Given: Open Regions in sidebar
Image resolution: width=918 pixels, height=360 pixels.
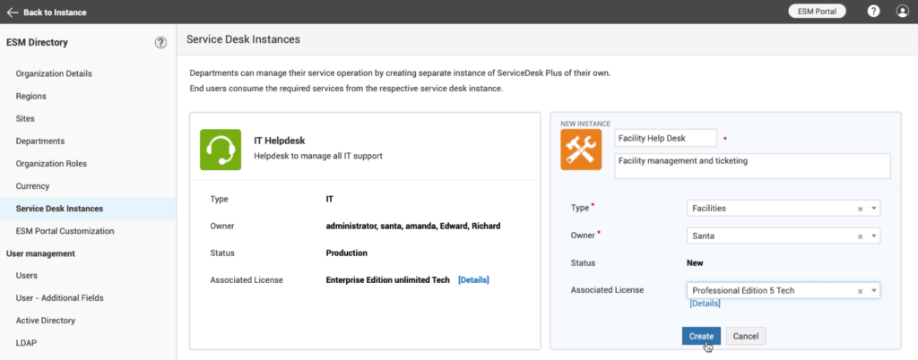Looking at the screenshot, I should [x=31, y=96].
